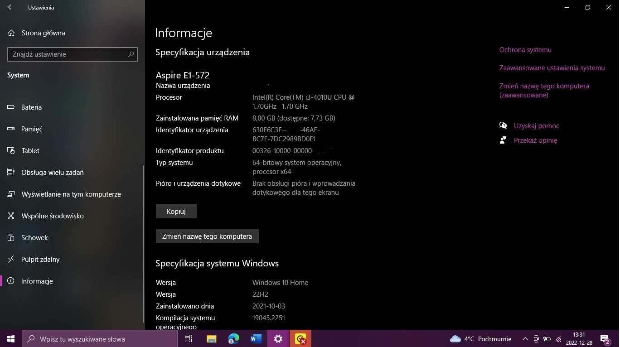The width and height of the screenshot is (620, 347).
Task: Open Pulpit zdalny settings
Action: tap(73, 260)
